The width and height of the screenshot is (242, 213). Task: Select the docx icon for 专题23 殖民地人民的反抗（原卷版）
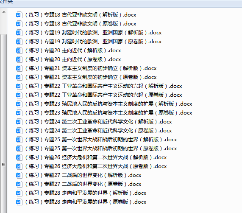[x=19, y=113]
